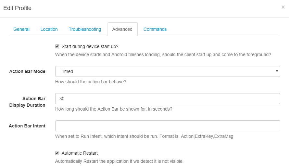Click the arrow on the Action Bar Mode select

point(277,71)
